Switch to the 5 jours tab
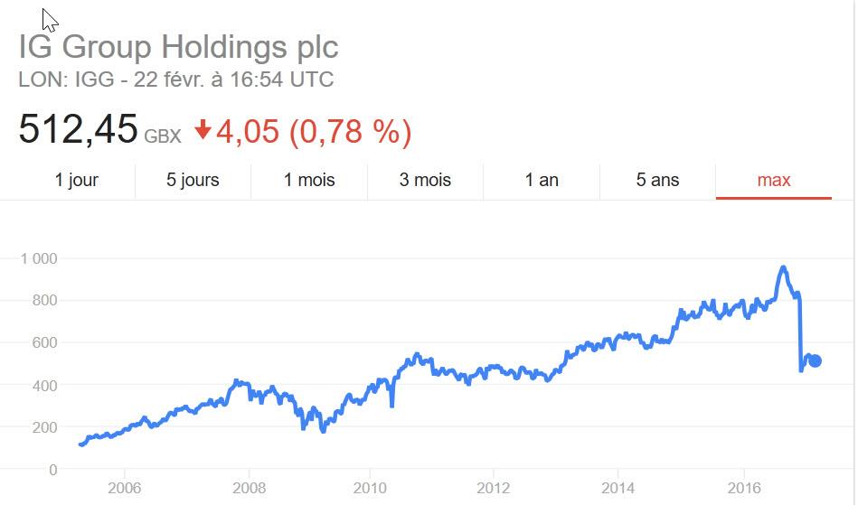 pyautogui.click(x=193, y=180)
